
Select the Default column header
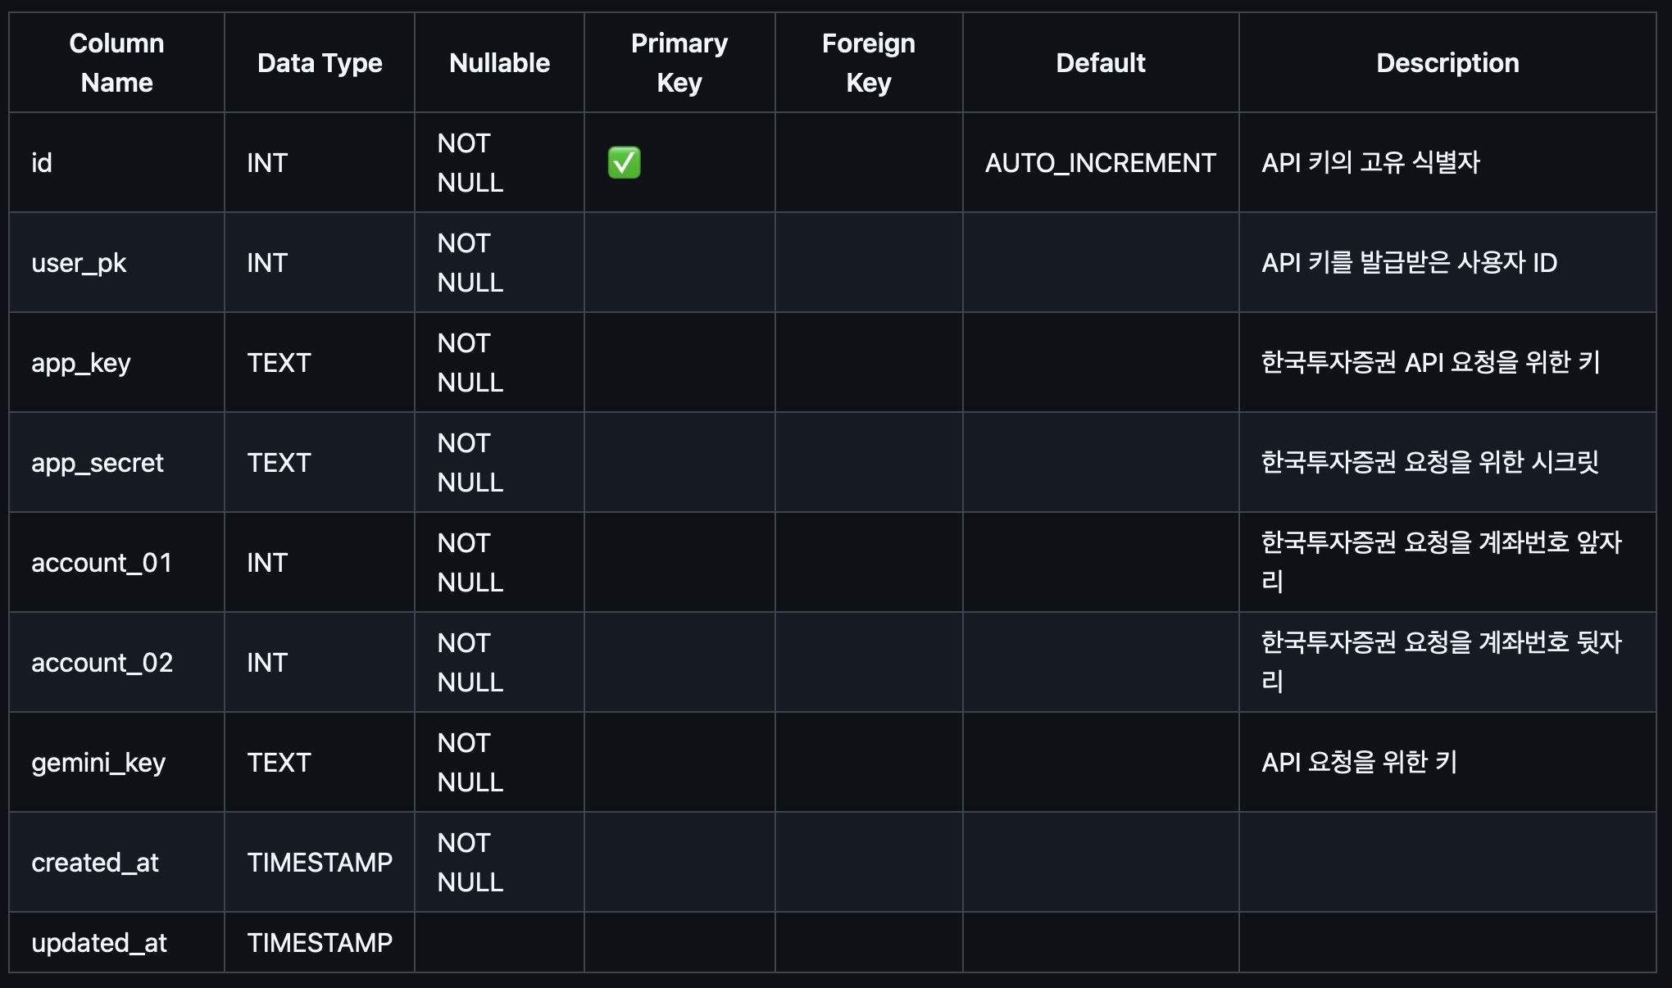(1101, 62)
